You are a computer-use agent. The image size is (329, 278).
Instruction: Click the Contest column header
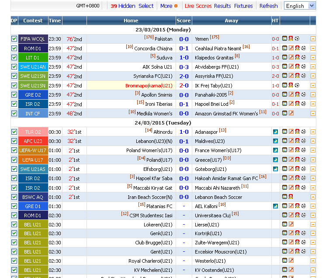[x=33, y=21]
